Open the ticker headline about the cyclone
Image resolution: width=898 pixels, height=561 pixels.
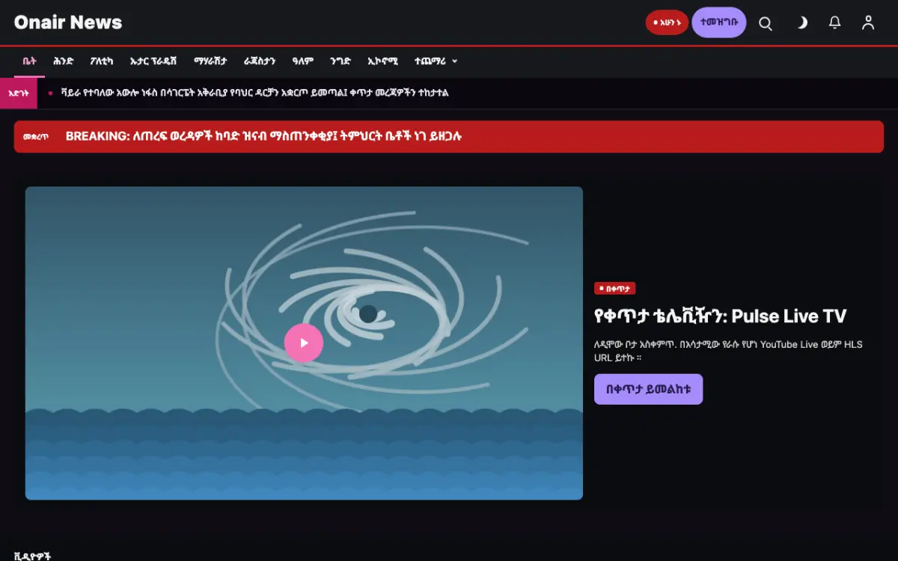point(255,93)
